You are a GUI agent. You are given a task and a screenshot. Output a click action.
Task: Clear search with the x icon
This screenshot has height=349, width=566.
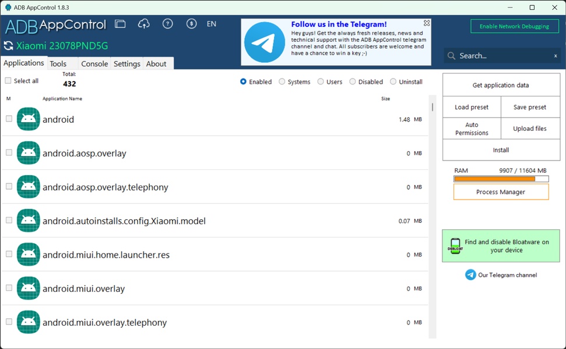pos(556,56)
